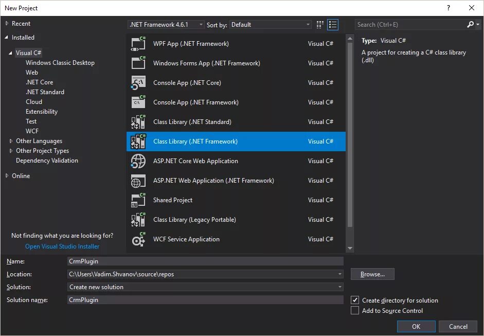
Task: Open the Solution Create new solution dropdown
Action: (205, 287)
